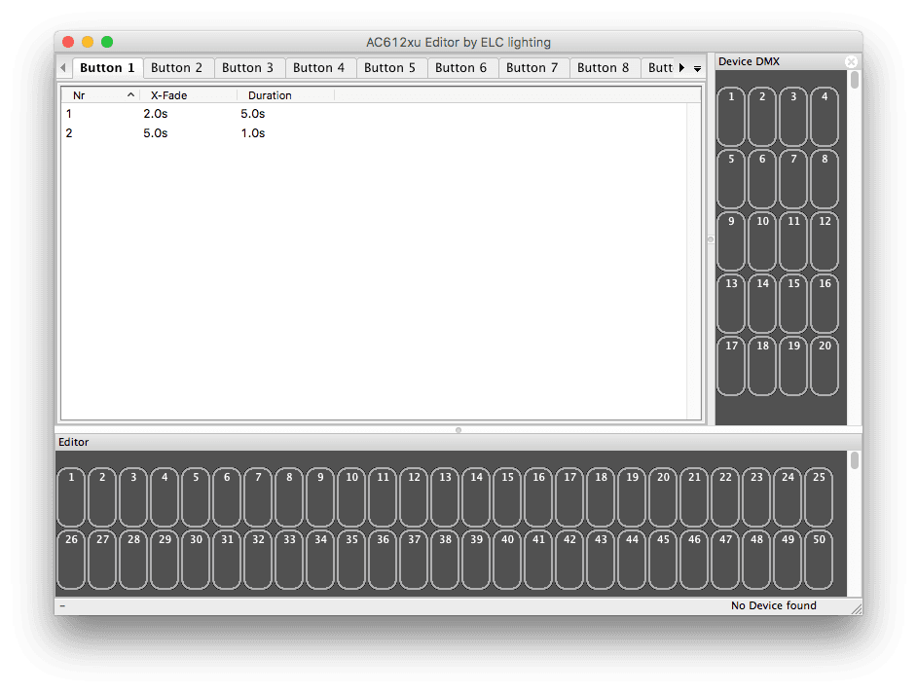Click the green zoom window button

107,42
